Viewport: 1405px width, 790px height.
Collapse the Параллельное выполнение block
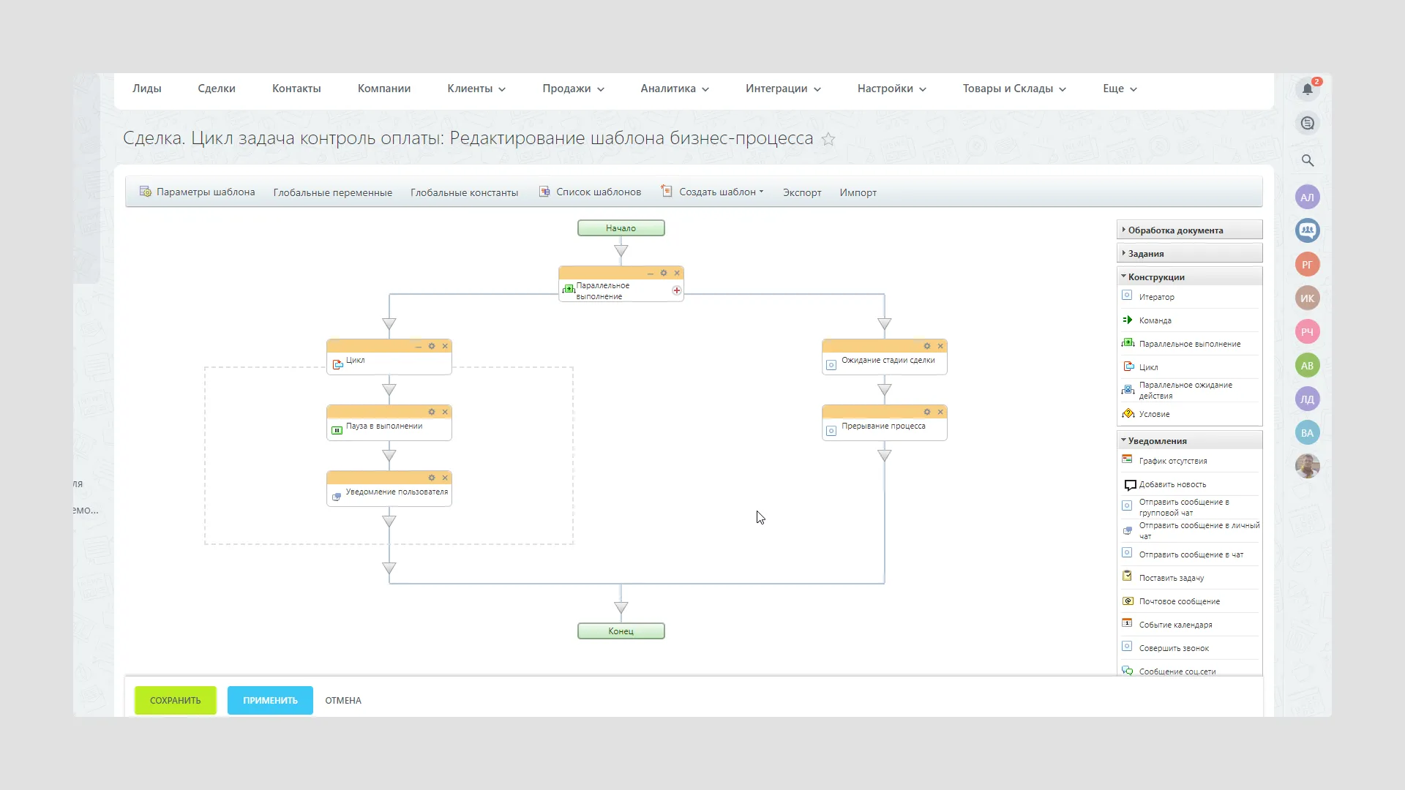coord(651,273)
